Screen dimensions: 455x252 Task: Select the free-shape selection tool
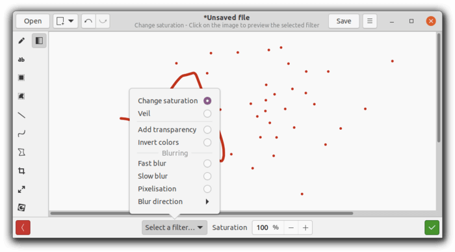(21, 96)
